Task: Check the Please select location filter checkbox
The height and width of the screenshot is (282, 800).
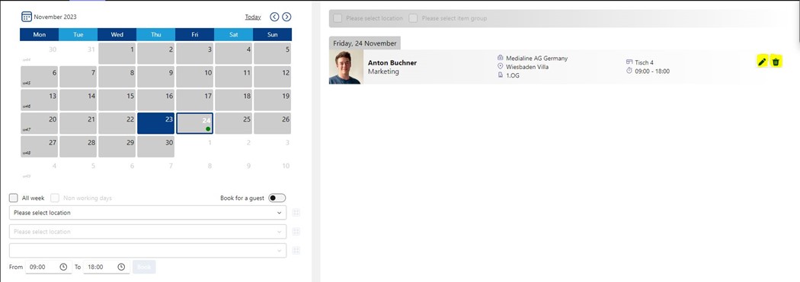Action: point(338,18)
